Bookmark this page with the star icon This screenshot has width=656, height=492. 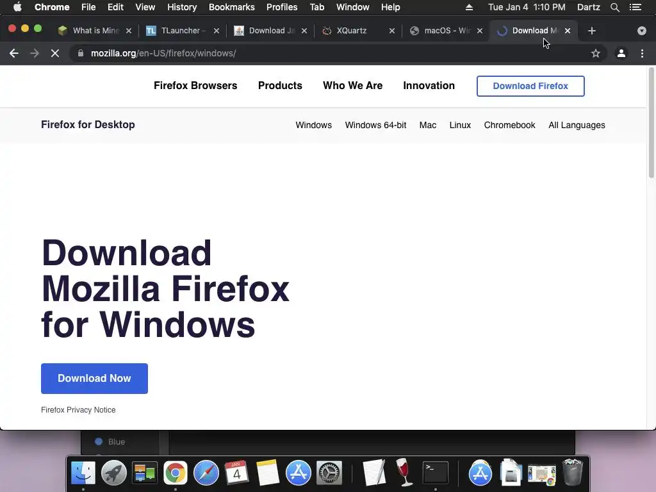click(595, 53)
